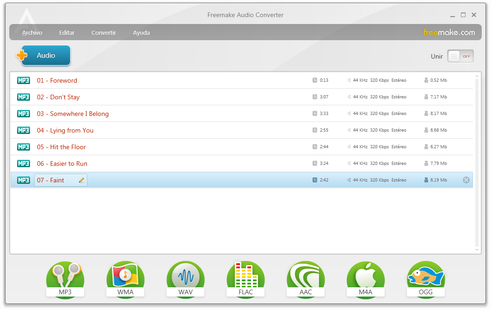Click MP3 badge of 05 - Hit the Floor
Screen dimensions: 491x309
pos(24,147)
